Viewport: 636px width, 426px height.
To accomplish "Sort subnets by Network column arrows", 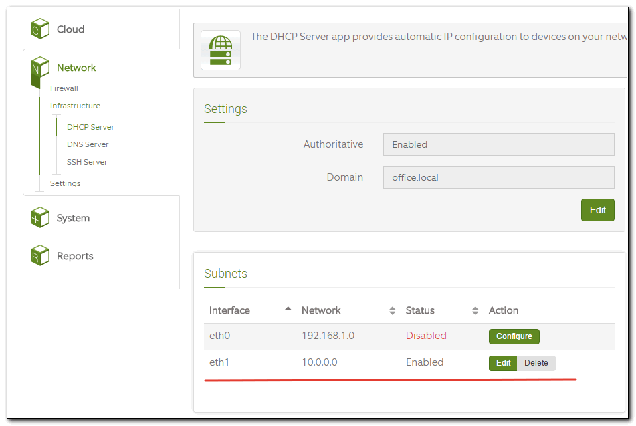I will [392, 310].
